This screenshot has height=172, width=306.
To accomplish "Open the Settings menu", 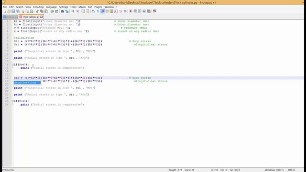I will click(64, 7).
